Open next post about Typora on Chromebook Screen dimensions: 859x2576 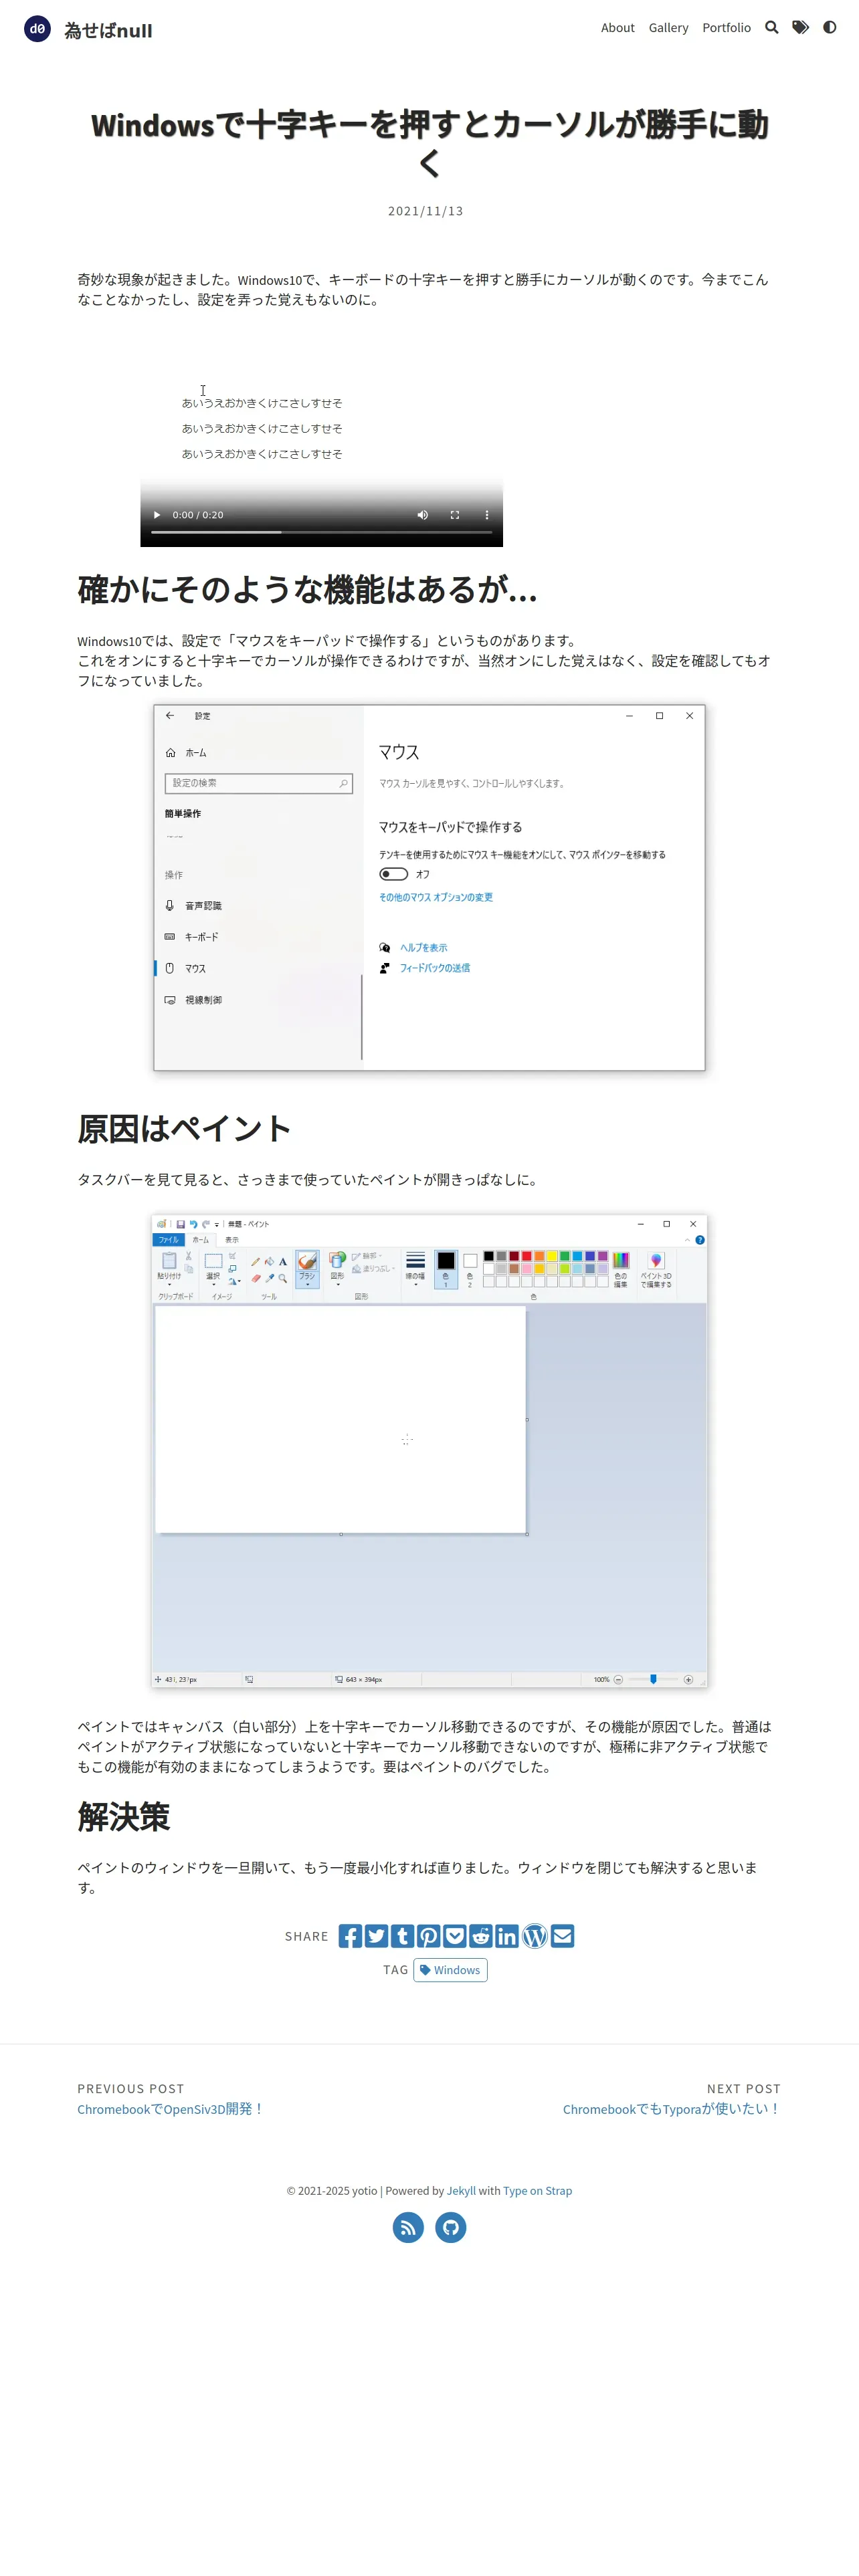pos(671,2109)
